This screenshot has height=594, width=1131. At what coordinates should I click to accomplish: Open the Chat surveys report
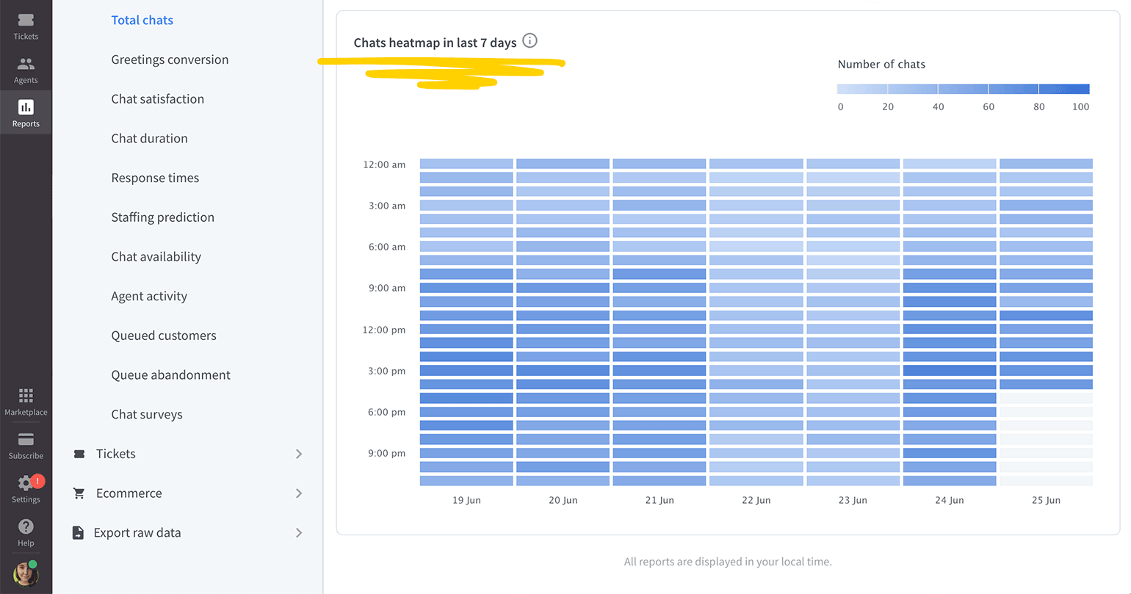(147, 415)
